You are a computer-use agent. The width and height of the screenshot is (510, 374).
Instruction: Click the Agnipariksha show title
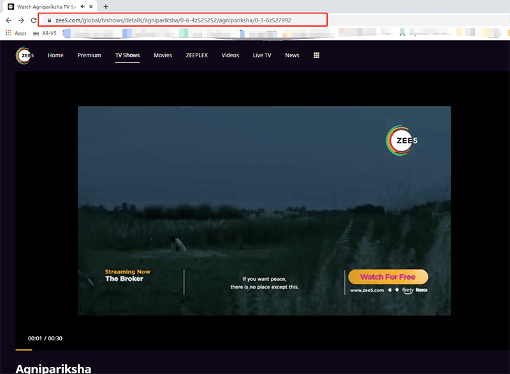click(x=54, y=369)
